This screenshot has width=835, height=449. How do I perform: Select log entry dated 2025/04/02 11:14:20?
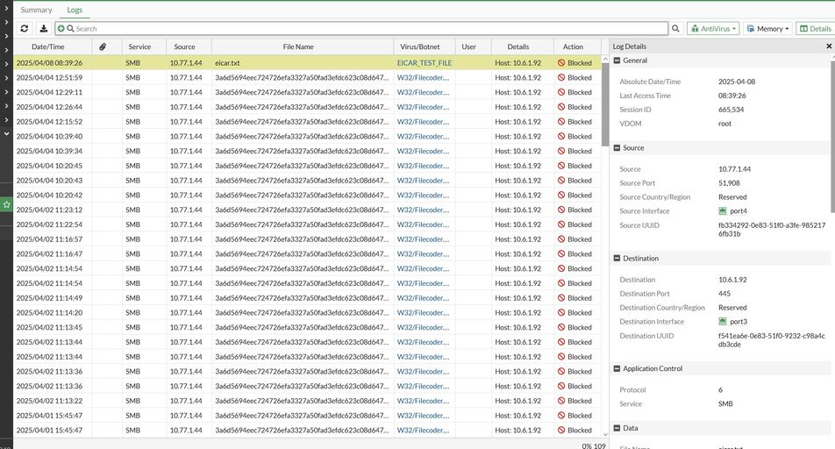pos(308,313)
